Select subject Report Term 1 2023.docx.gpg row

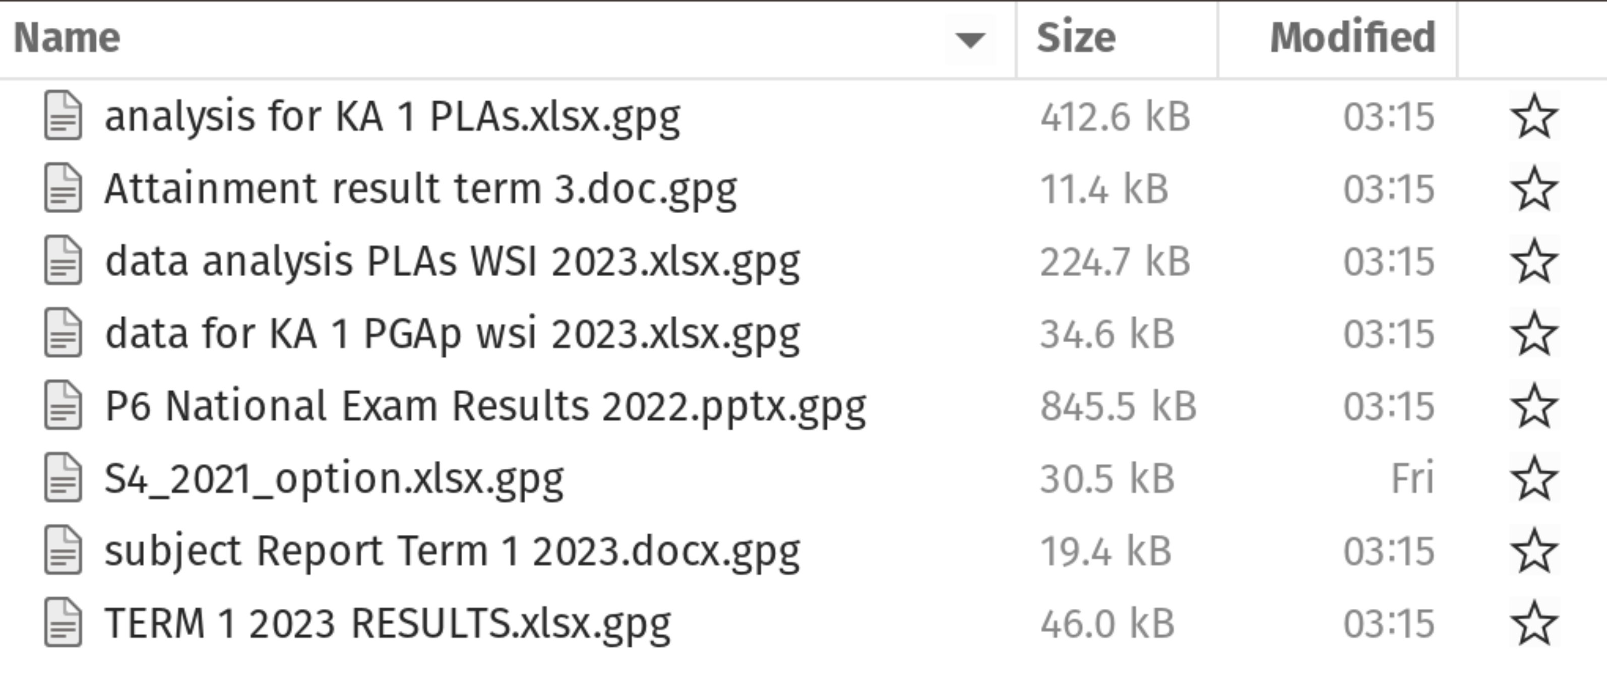[803, 550]
